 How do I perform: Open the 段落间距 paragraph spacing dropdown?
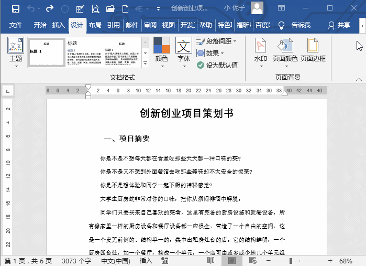[216, 41]
